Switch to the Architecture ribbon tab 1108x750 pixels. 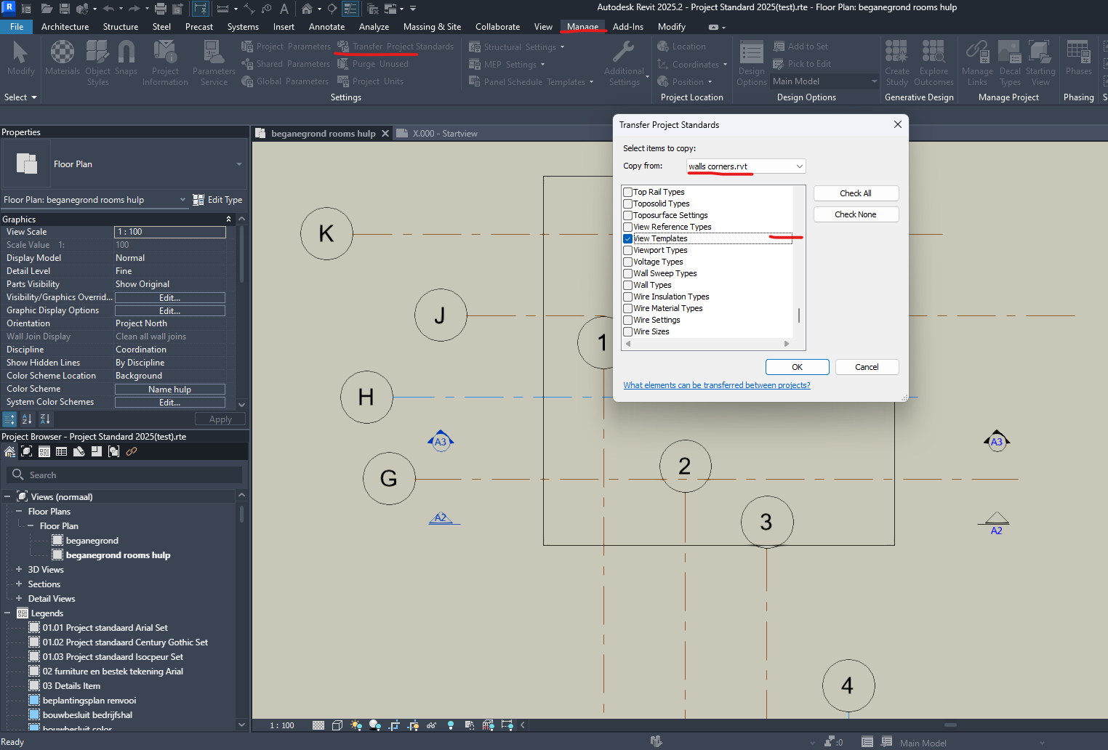pos(65,27)
